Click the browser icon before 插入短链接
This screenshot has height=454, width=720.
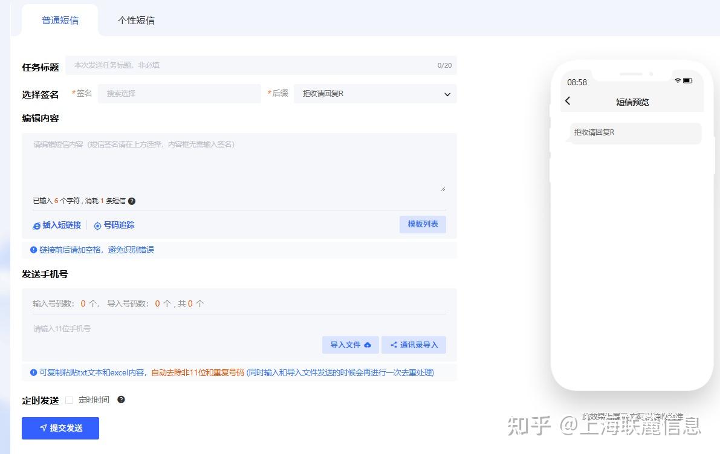pyautogui.click(x=37, y=225)
